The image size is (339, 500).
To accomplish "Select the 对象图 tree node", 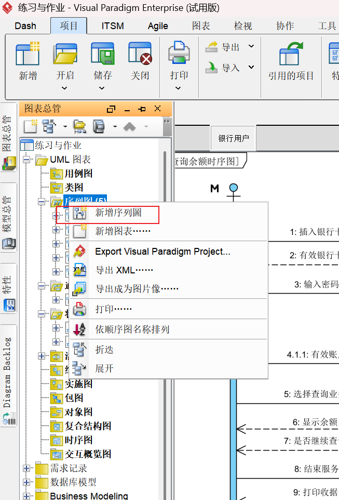I will tap(78, 412).
